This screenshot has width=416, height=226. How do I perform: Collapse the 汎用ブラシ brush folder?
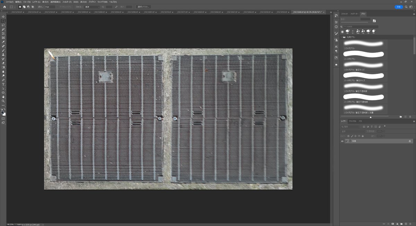click(341, 37)
